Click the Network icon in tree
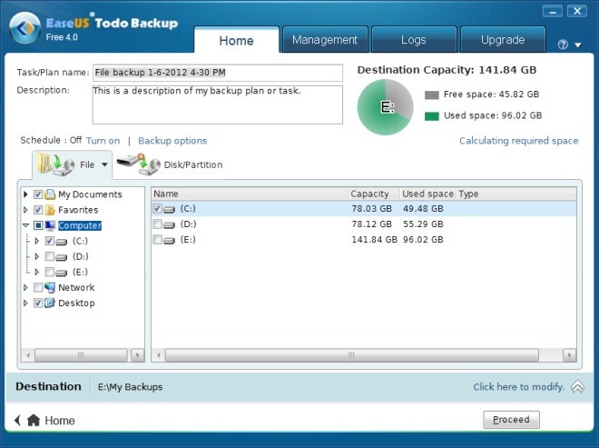 coord(50,287)
